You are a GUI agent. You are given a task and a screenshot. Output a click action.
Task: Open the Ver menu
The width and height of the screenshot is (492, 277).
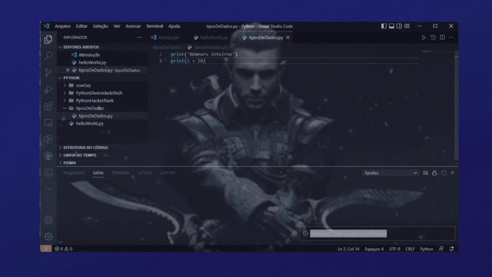pyautogui.click(x=117, y=26)
